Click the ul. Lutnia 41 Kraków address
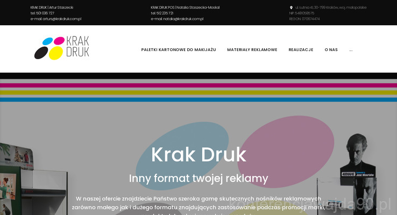The width and height of the screenshot is (397, 215). (331, 8)
